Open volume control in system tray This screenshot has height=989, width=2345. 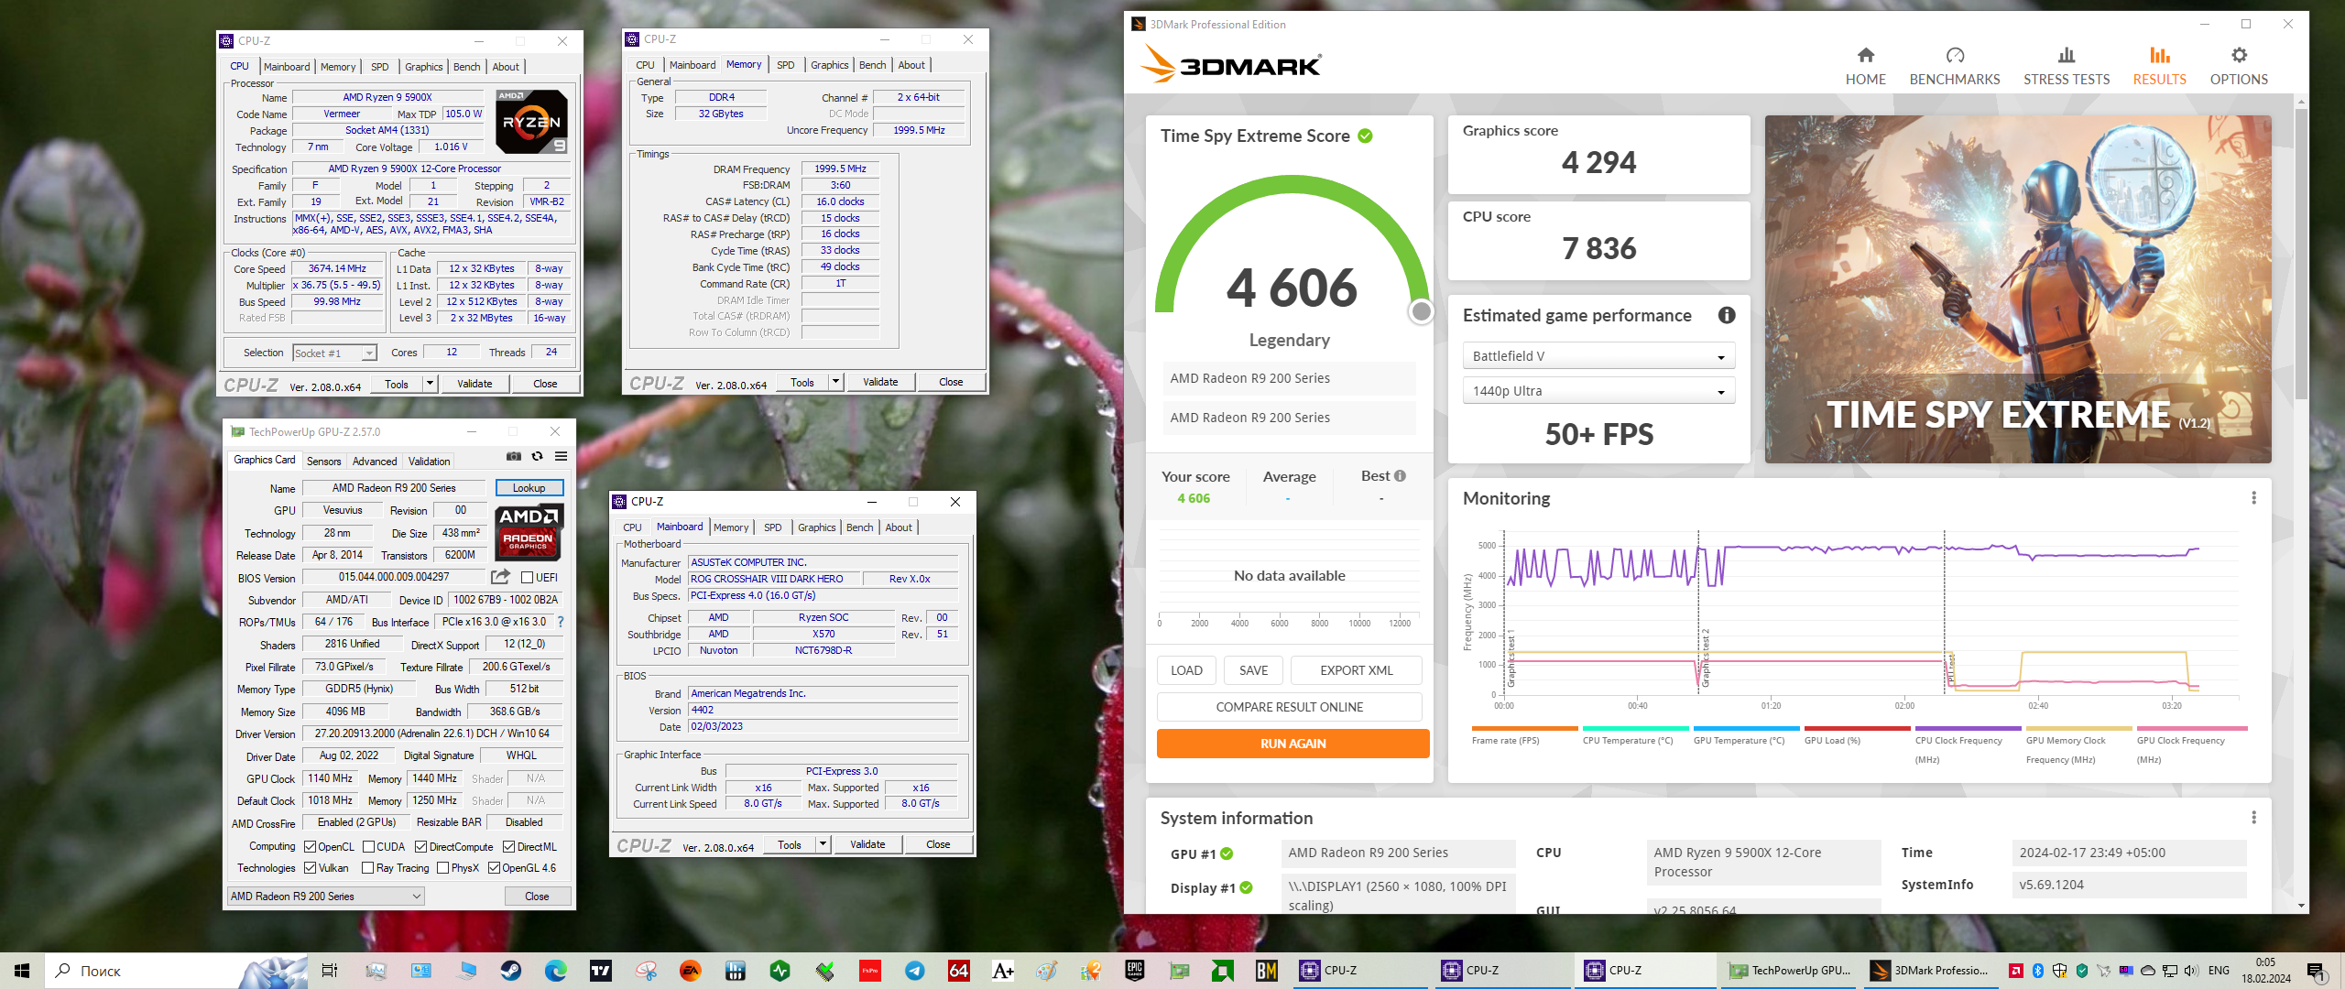point(2191,971)
